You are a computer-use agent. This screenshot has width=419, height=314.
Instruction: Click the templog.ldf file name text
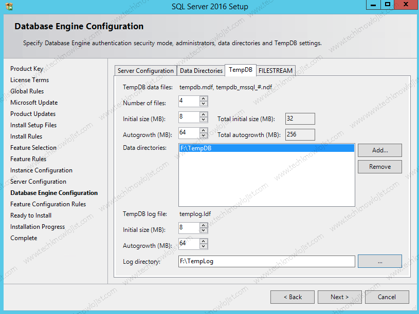[195, 214]
